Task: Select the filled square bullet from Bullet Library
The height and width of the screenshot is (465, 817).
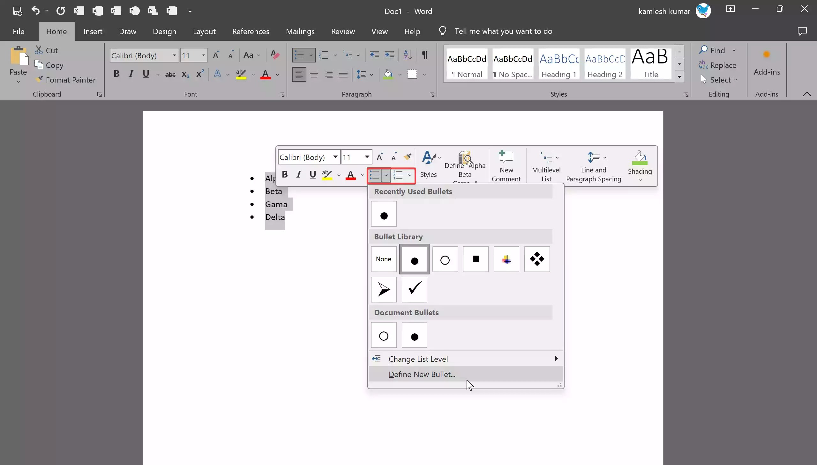Action: (475, 259)
